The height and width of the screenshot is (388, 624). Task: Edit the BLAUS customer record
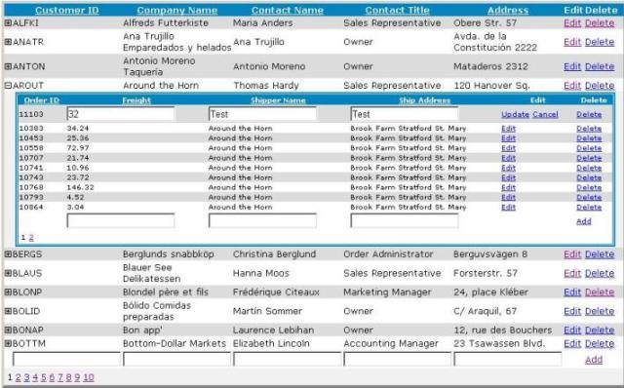572,273
